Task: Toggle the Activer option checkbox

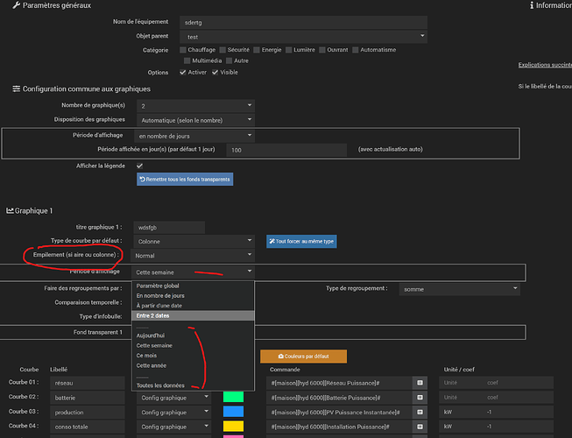Action: coord(183,73)
